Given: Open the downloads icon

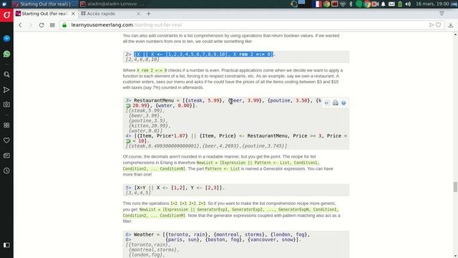Looking at the screenshot, I should coord(451,25).
